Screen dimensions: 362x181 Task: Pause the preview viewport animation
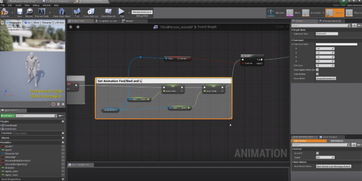click(x=58, y=104)
